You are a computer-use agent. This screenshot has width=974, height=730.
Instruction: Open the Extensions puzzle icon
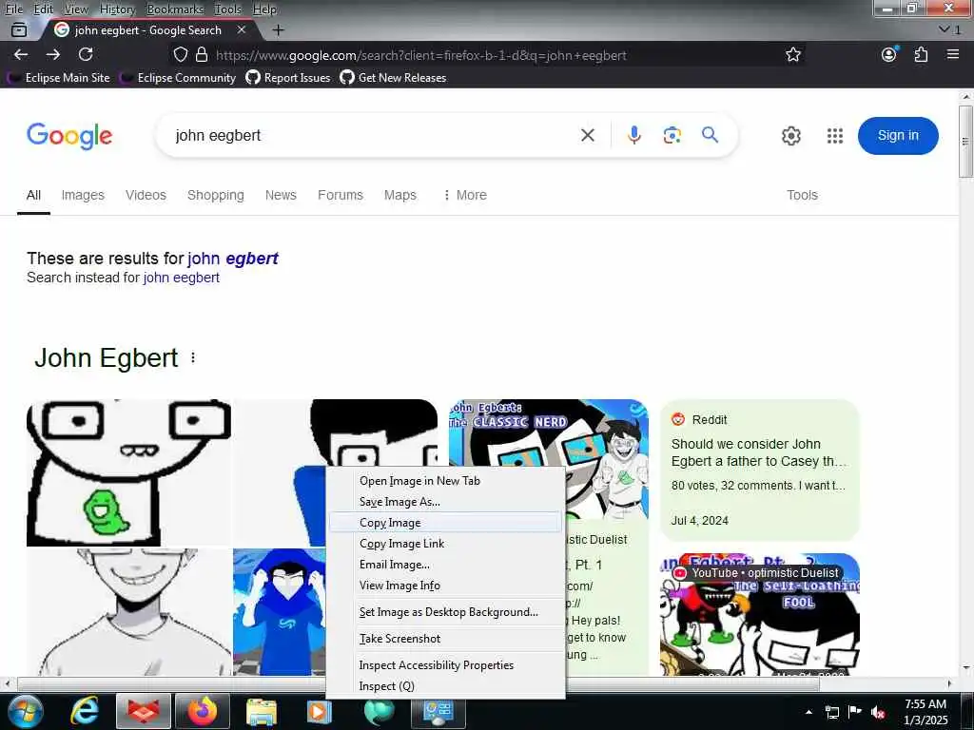point(921,54)
